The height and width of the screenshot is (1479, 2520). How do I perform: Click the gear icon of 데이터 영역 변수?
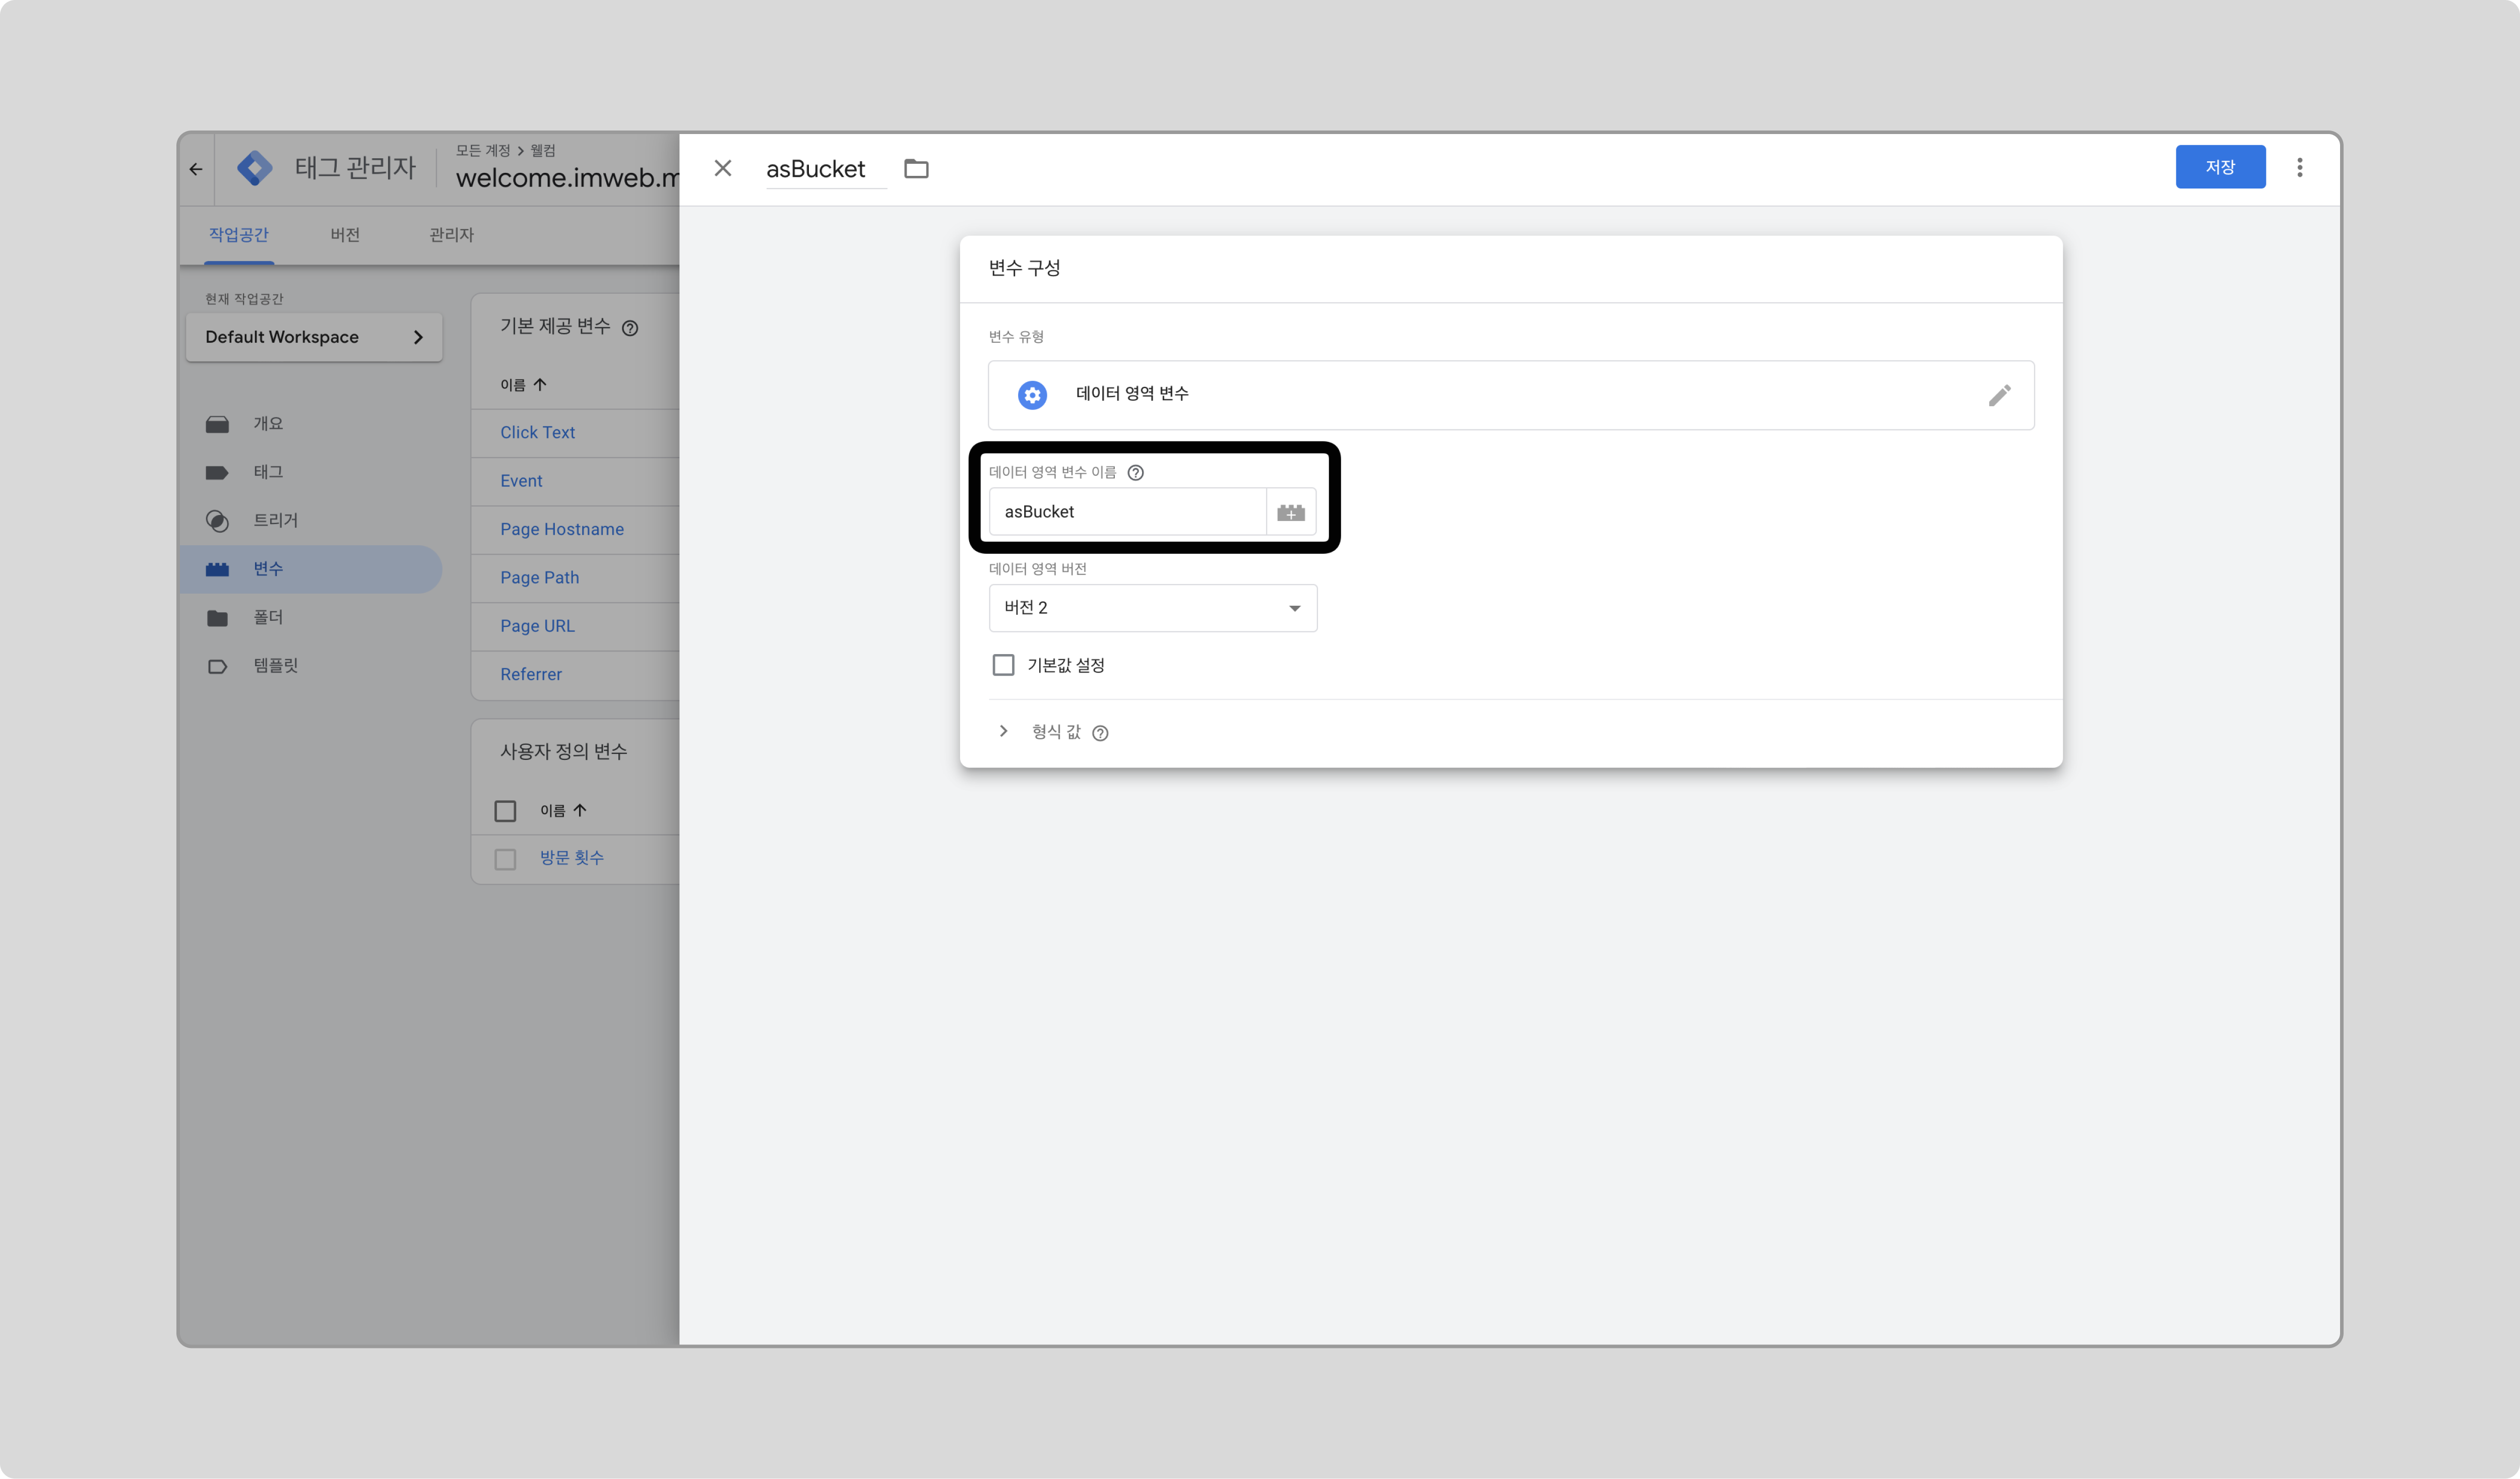coord(1032,395)
